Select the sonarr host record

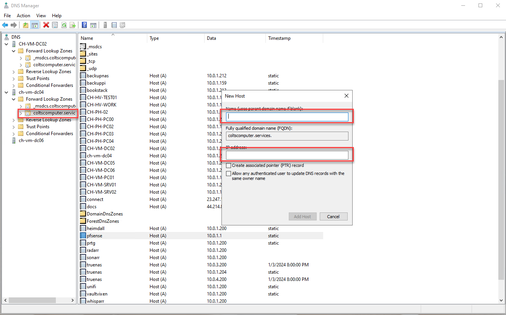[93, 258]
